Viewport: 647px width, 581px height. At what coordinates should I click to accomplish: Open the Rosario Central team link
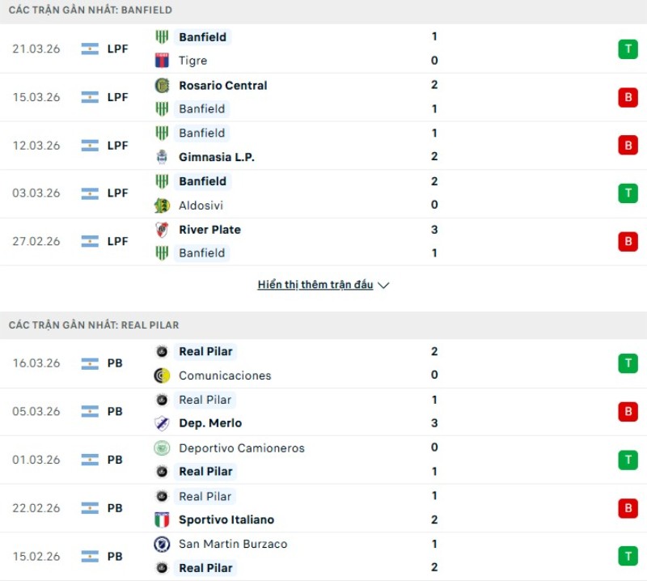222,85
